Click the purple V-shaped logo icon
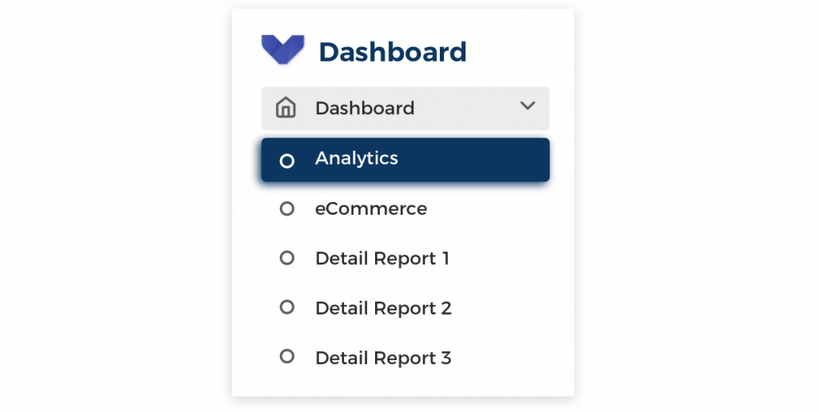 pyautogui.click(x=282, y=50)
